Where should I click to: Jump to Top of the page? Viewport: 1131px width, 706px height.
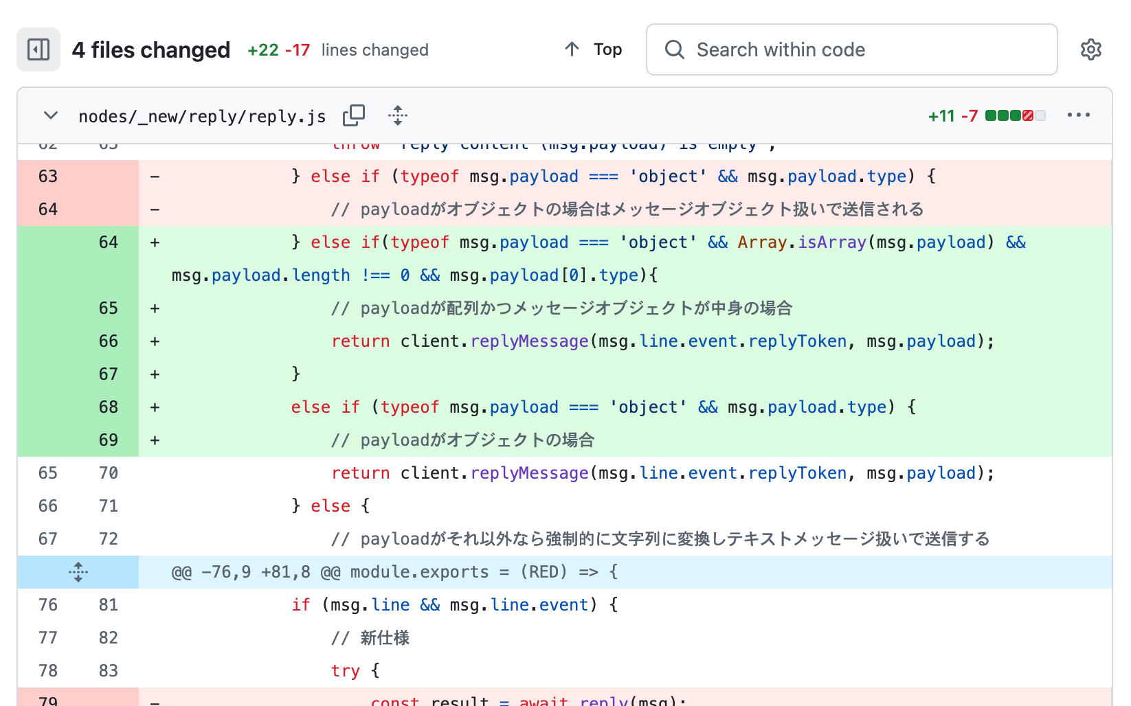594,49
